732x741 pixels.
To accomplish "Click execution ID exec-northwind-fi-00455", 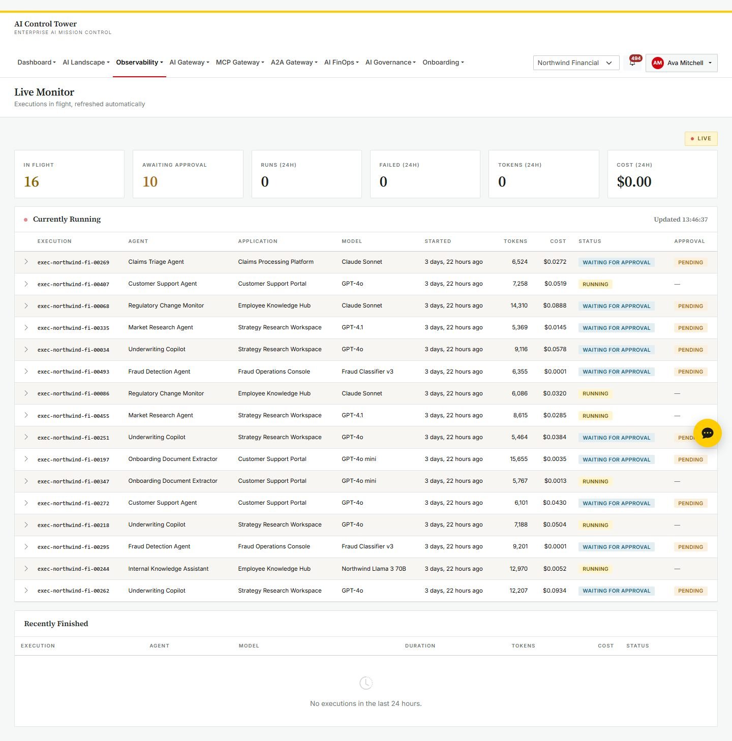I will [x=73, y=416].
